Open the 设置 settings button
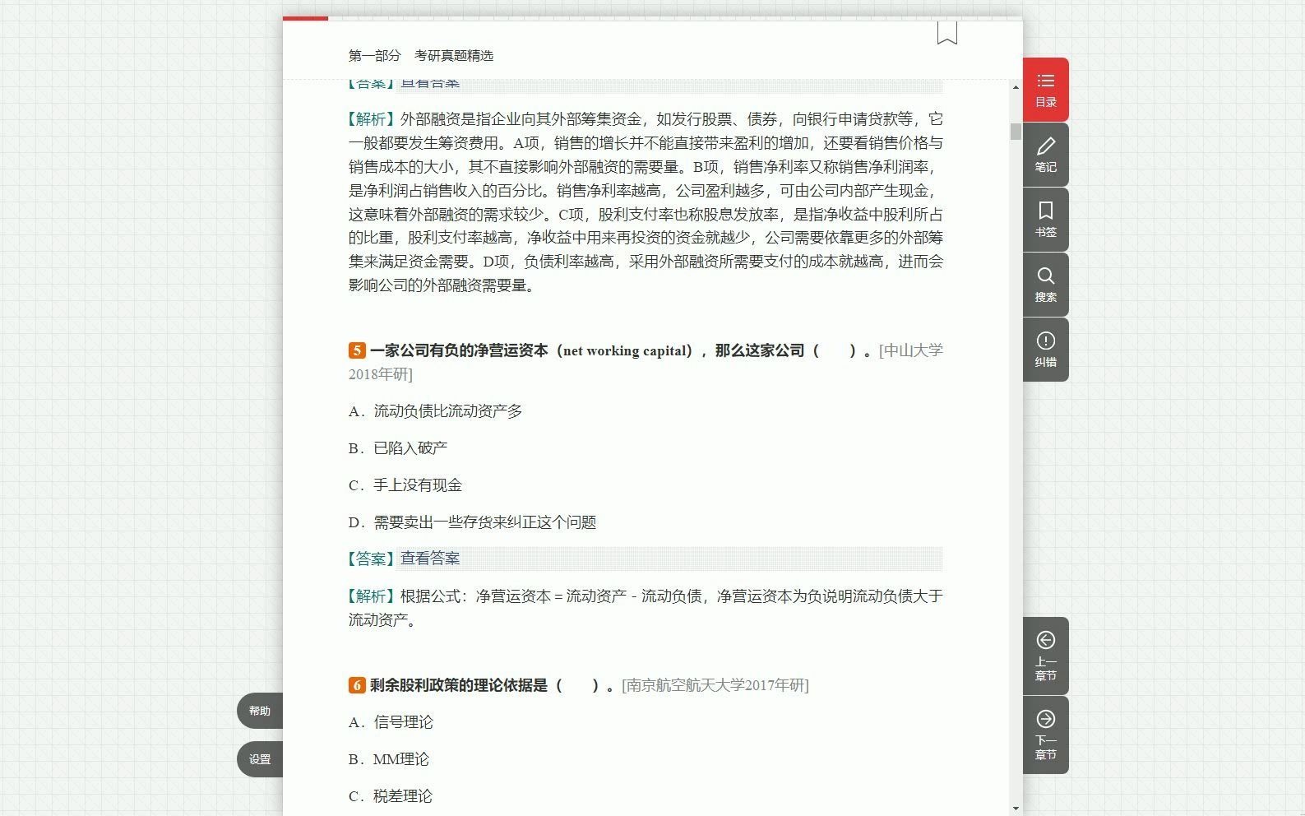This screenshot has height=816, width=1305. [x=260, y=759]
